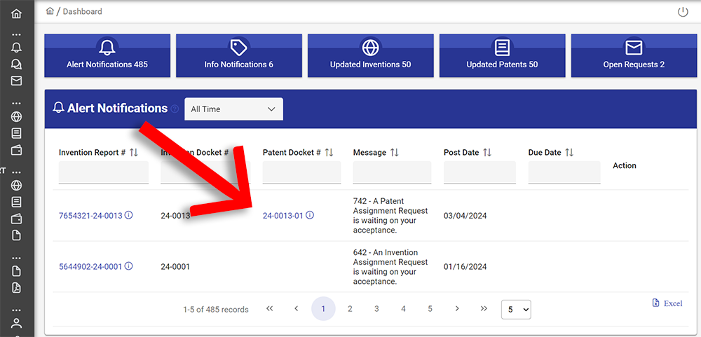This screenshot has width=701, height=337.
Task: Click the Action column header
Action: coord(625,165)
